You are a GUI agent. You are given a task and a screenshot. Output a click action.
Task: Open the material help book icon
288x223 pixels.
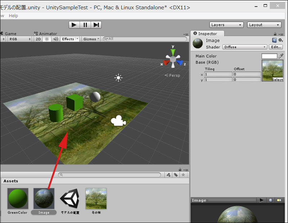pyautogui.click(x=274, y=40)
